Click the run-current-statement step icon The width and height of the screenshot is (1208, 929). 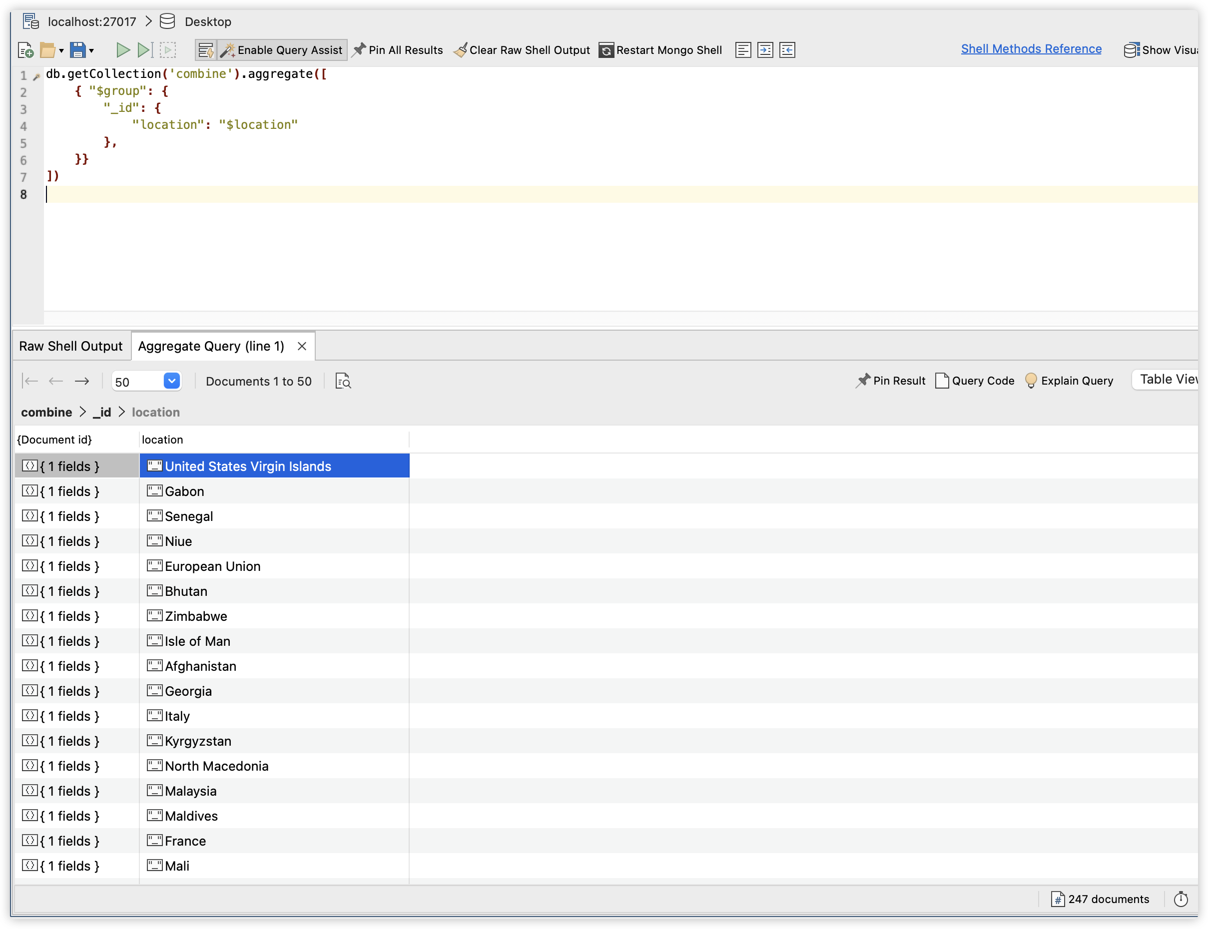click(144, 50)
